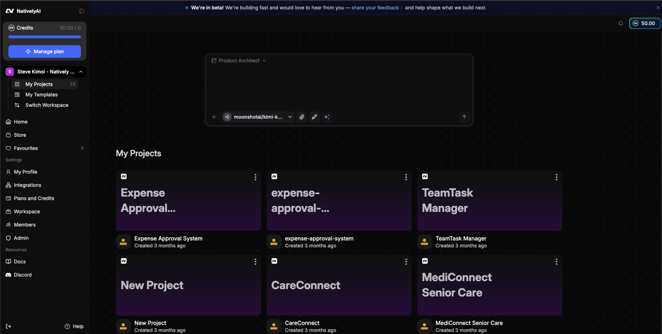The image size is (662, 334).
Task: Click project count 23 badge
Action: click(73, 84)
